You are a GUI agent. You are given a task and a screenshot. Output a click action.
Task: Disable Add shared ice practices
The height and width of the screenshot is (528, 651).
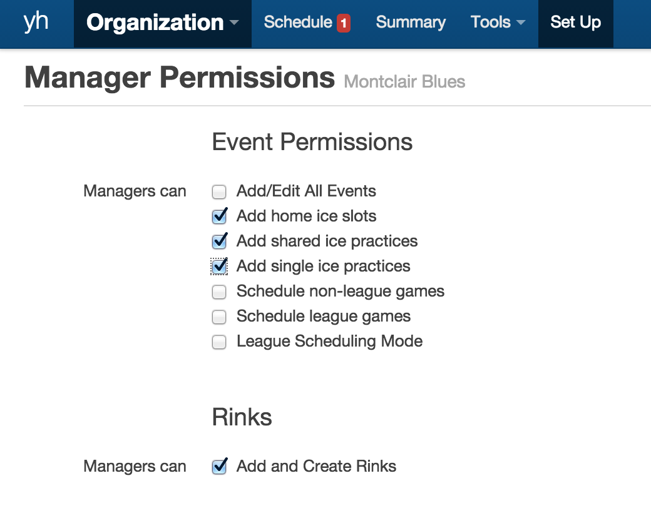coord(219,241)
